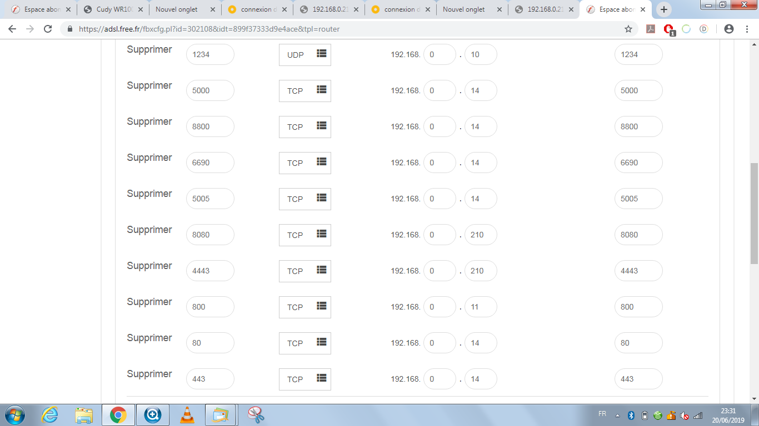Open protocol dropdown for port 8080 row
Image resolution: width=759 pixels, height=426 pixels.
(x=305, y=235)
